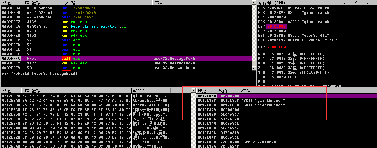
Task: Select the P flag value
Action: (x=264, y=59)
